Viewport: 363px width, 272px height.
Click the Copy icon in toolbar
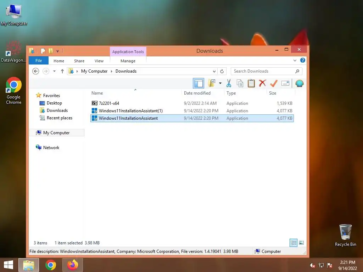click(x=240, y=83)
